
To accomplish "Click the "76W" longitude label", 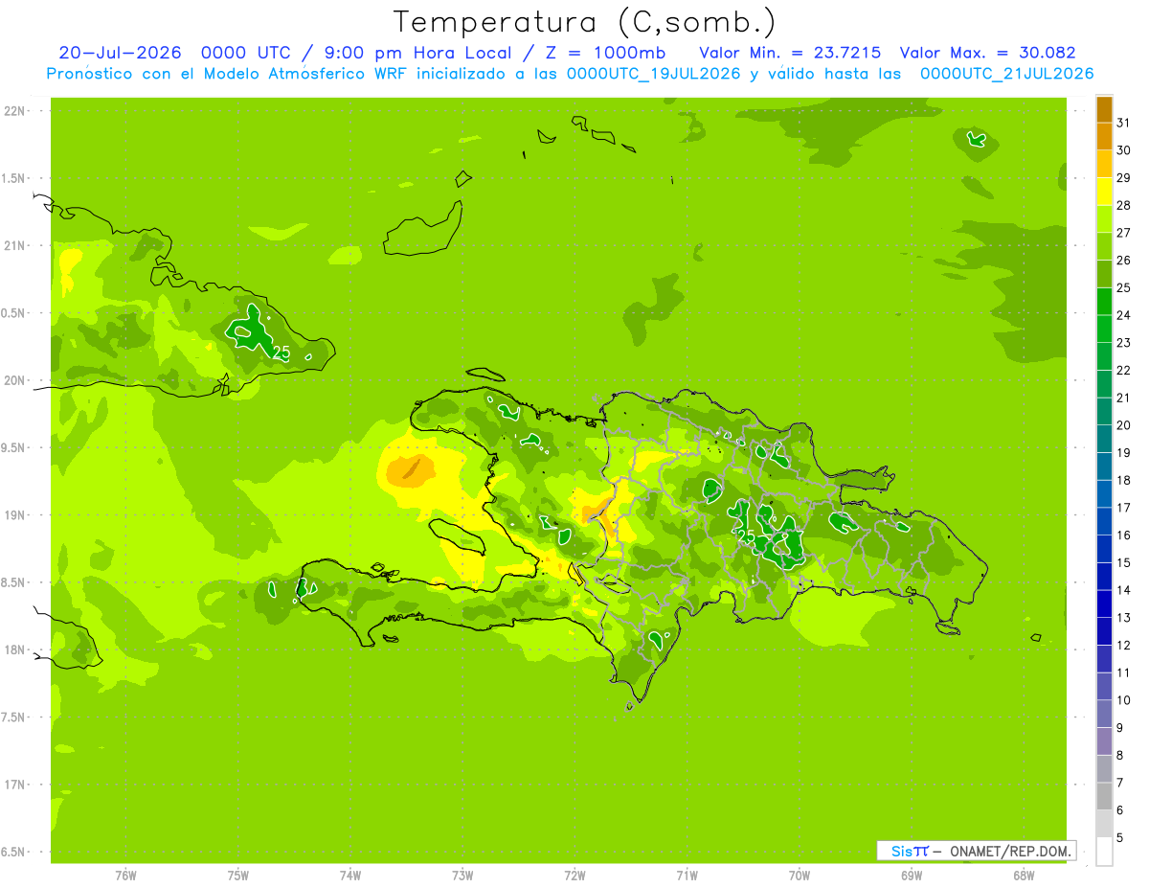I will (x=125, y=876).
